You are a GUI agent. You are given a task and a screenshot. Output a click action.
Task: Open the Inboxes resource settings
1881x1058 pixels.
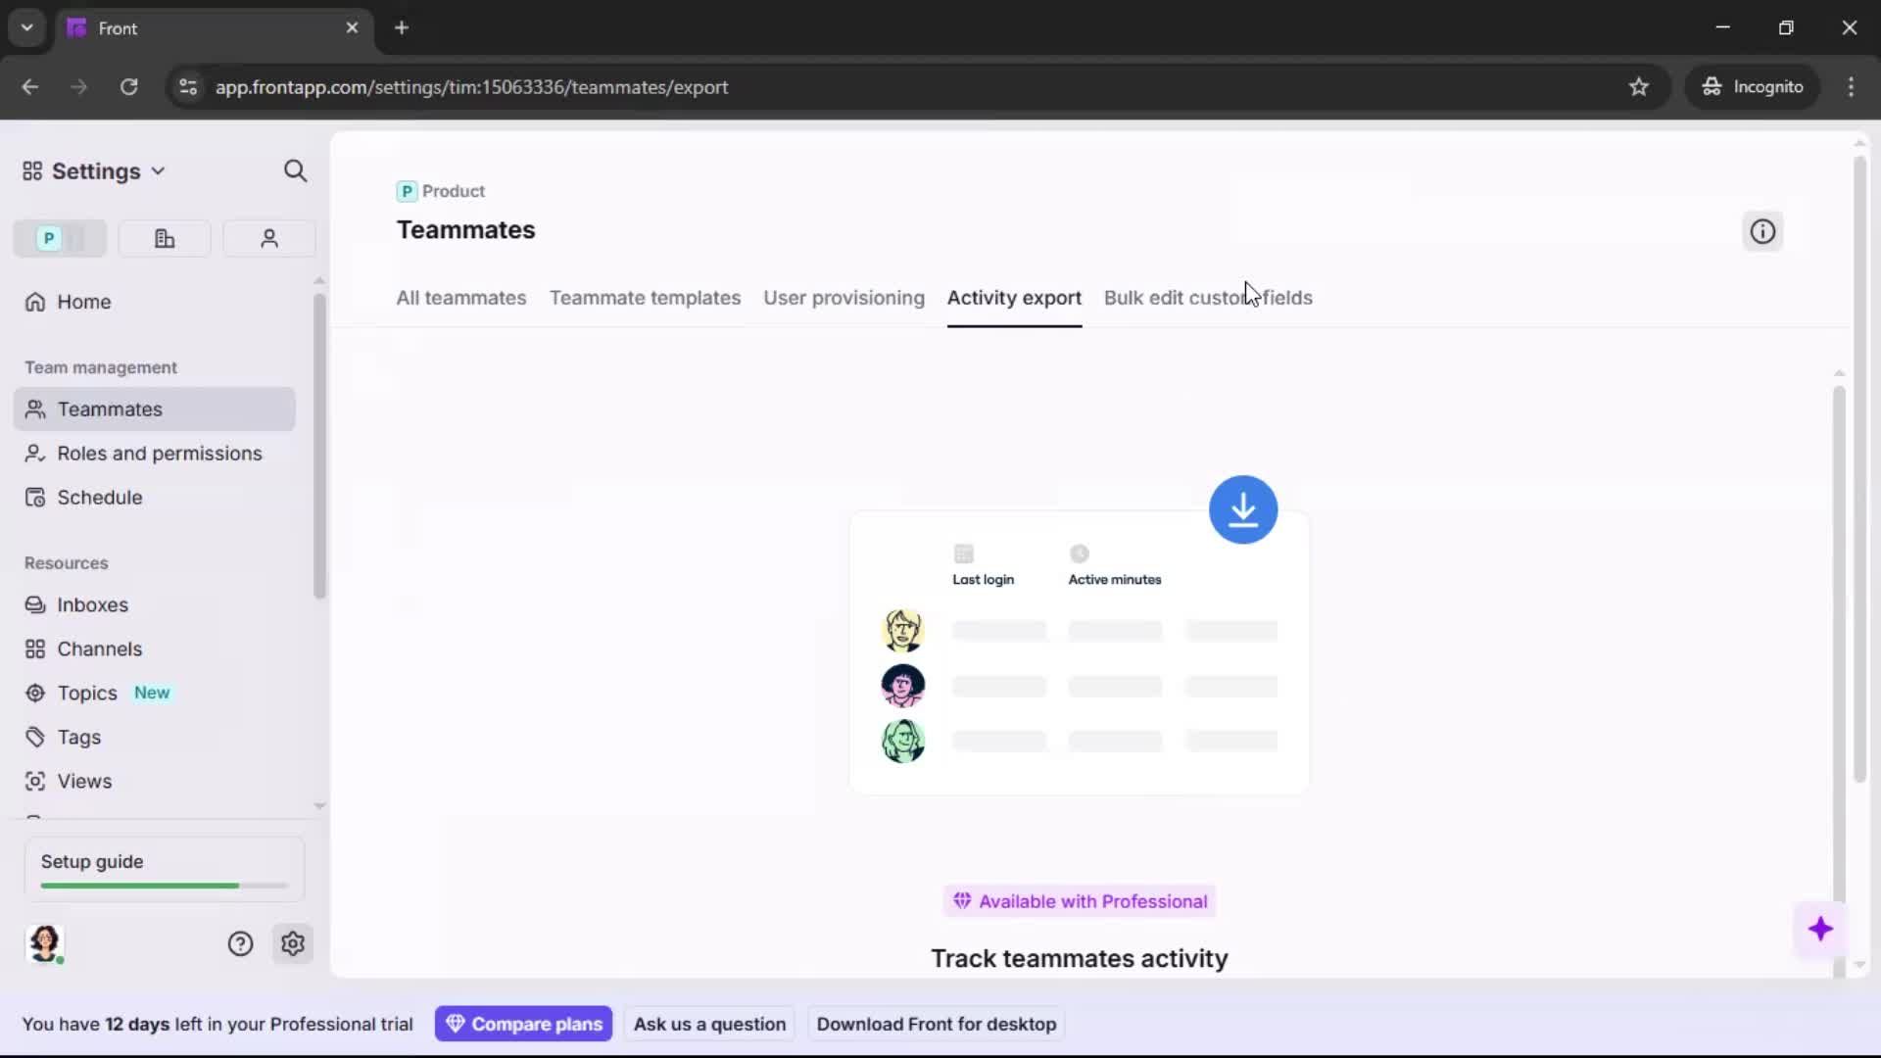93,604
